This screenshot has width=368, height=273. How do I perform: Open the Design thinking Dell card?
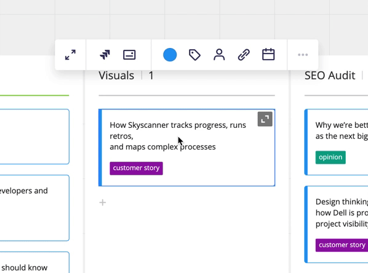tap(337, 224)
